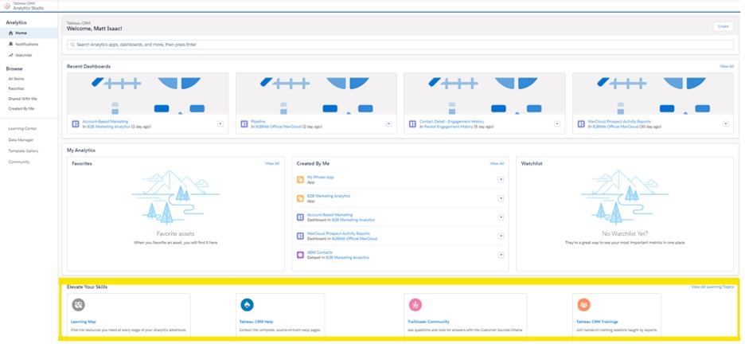
Task: Go to Home in Analytics sidebar
Action: coord(29,33)
